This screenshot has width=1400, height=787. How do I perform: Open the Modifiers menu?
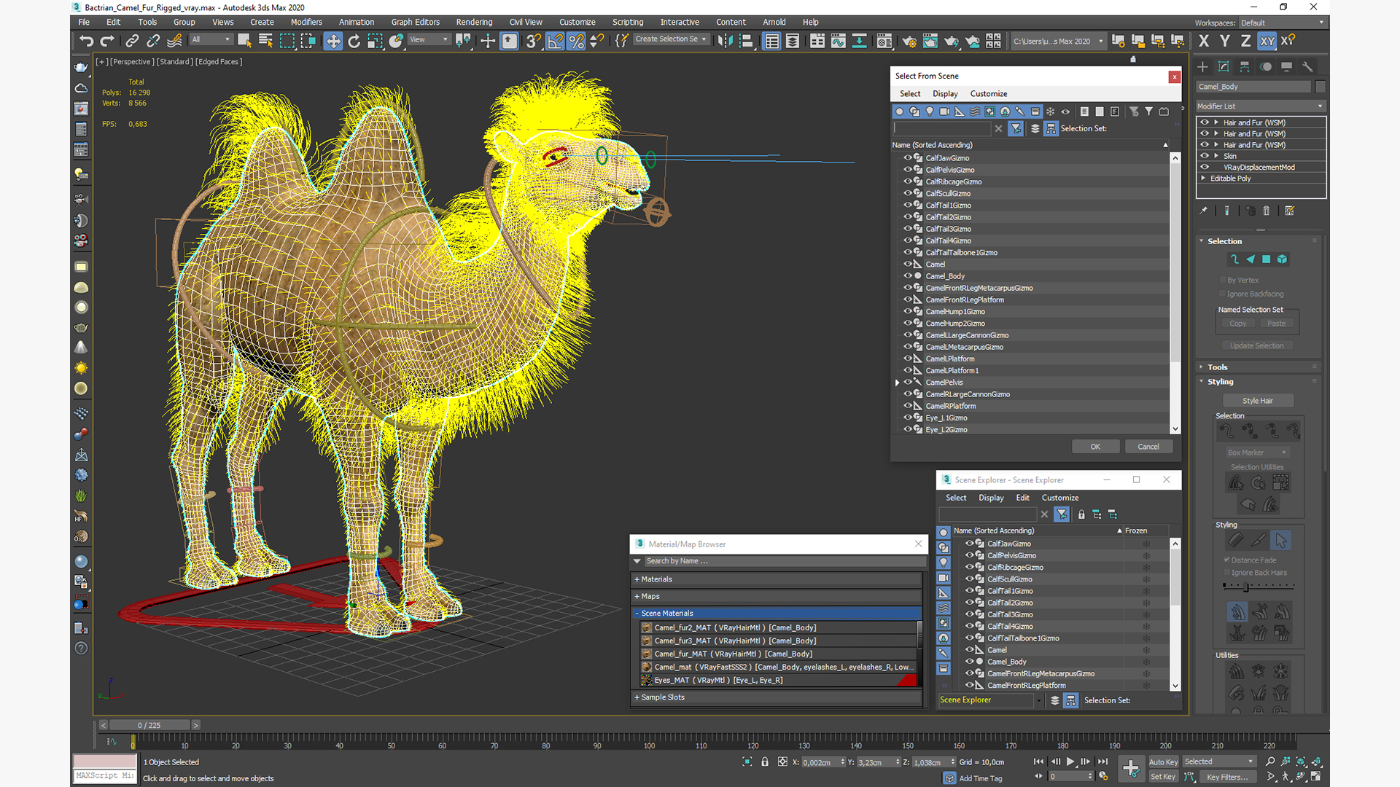point(306,22)
